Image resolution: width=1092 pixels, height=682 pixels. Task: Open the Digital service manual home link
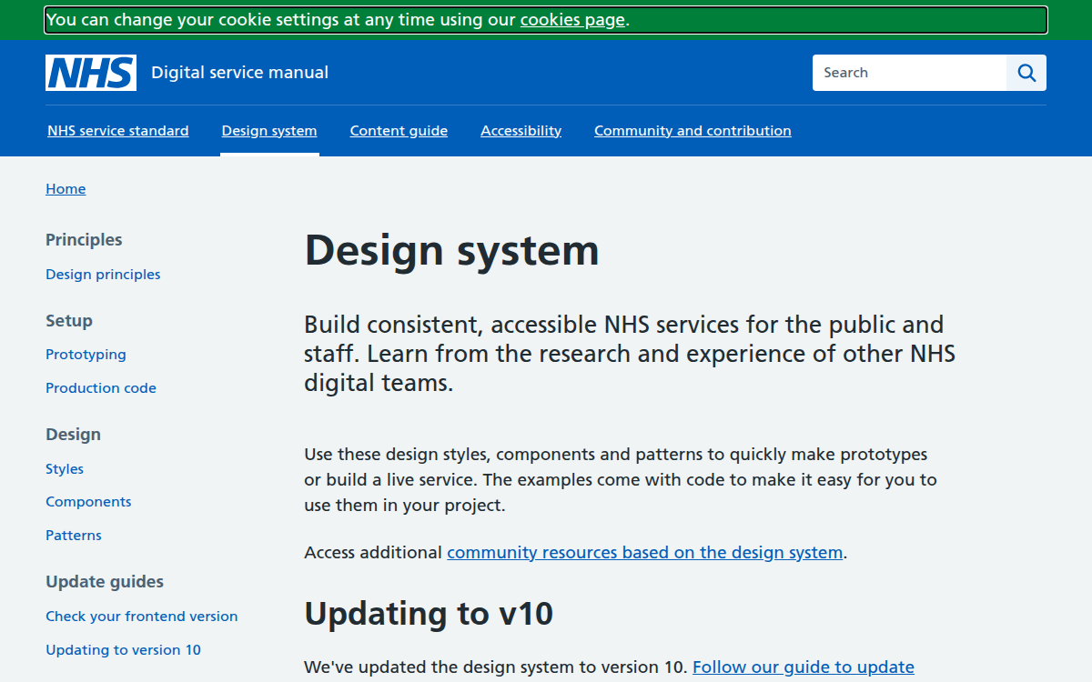tap(239, 73)
